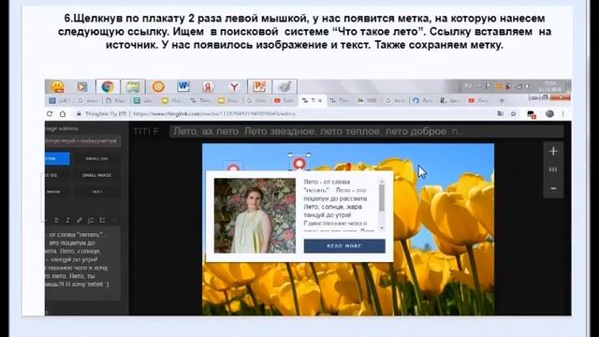599x337 pixels.
Task: Open the orange circular taskbar icon
Action: pos(158,87)
